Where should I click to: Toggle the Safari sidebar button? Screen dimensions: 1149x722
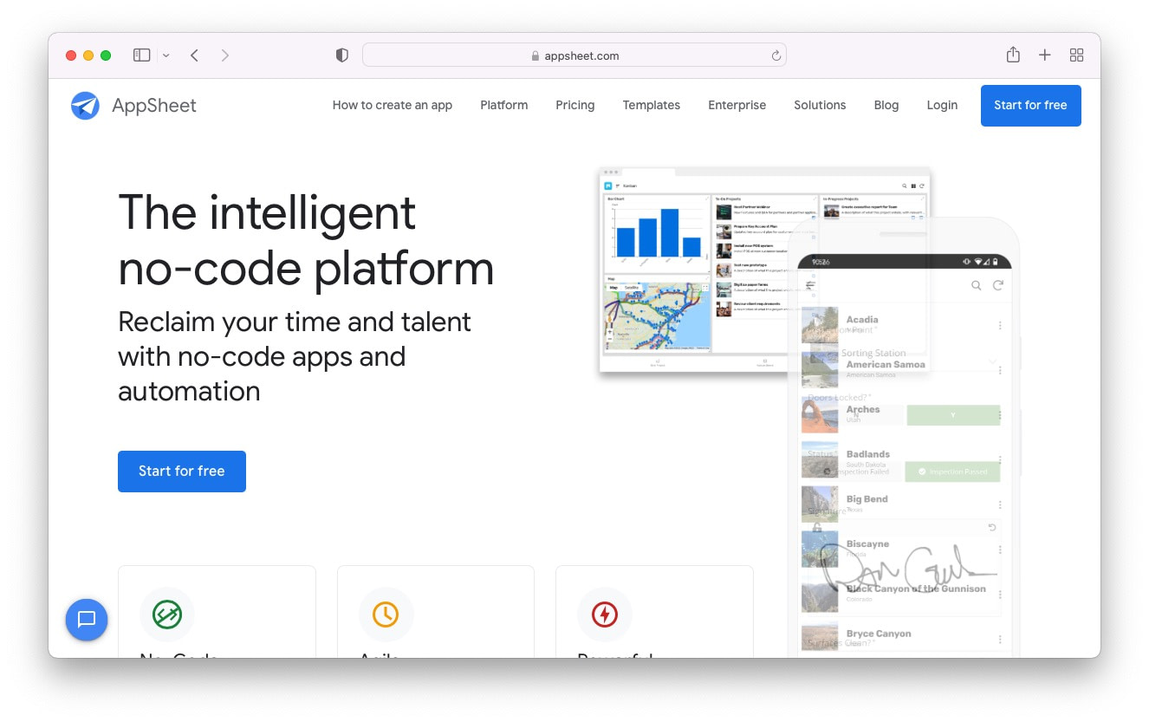(141, 54)
